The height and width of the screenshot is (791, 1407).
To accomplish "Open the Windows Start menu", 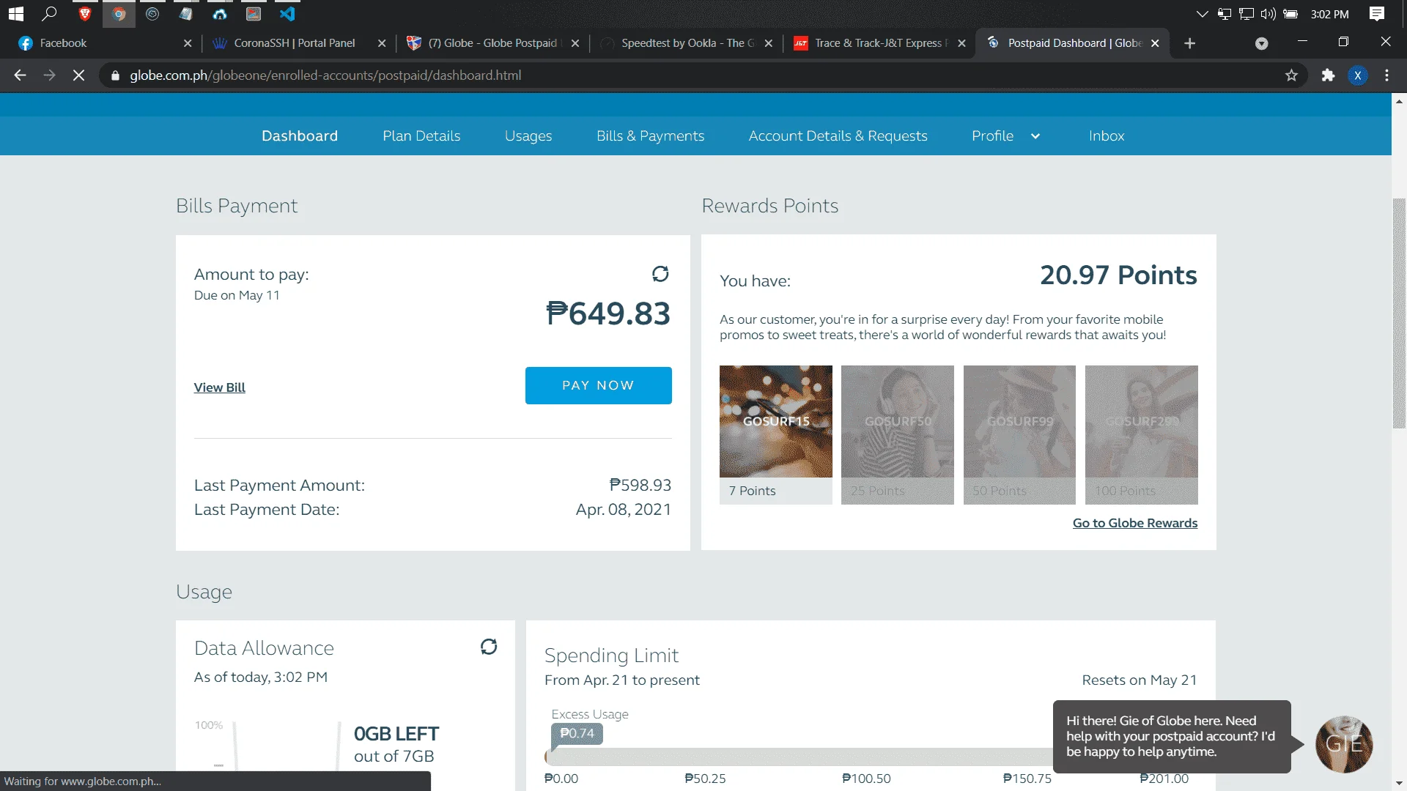I will tap(16, 14).
